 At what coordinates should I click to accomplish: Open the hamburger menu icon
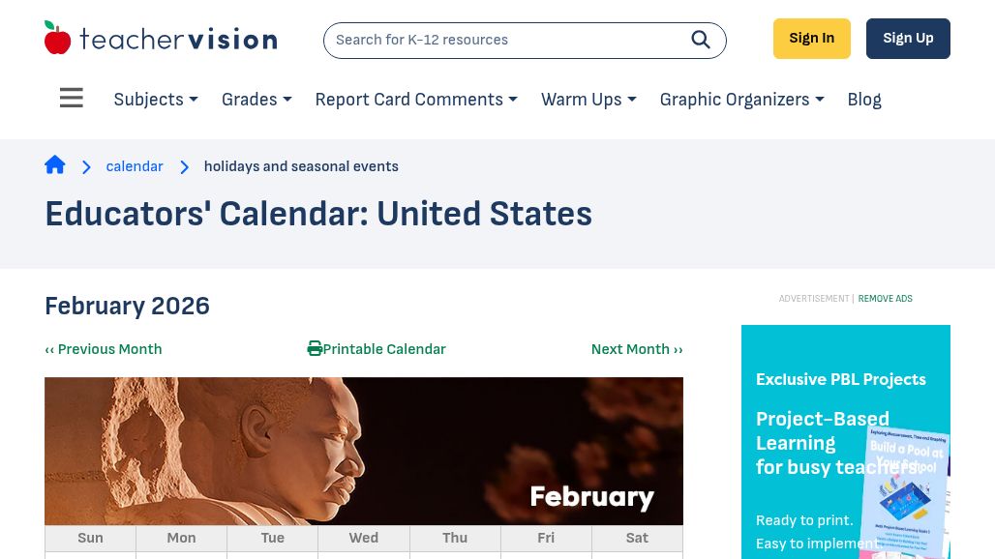pyautogui.click(x=72, y=99)
